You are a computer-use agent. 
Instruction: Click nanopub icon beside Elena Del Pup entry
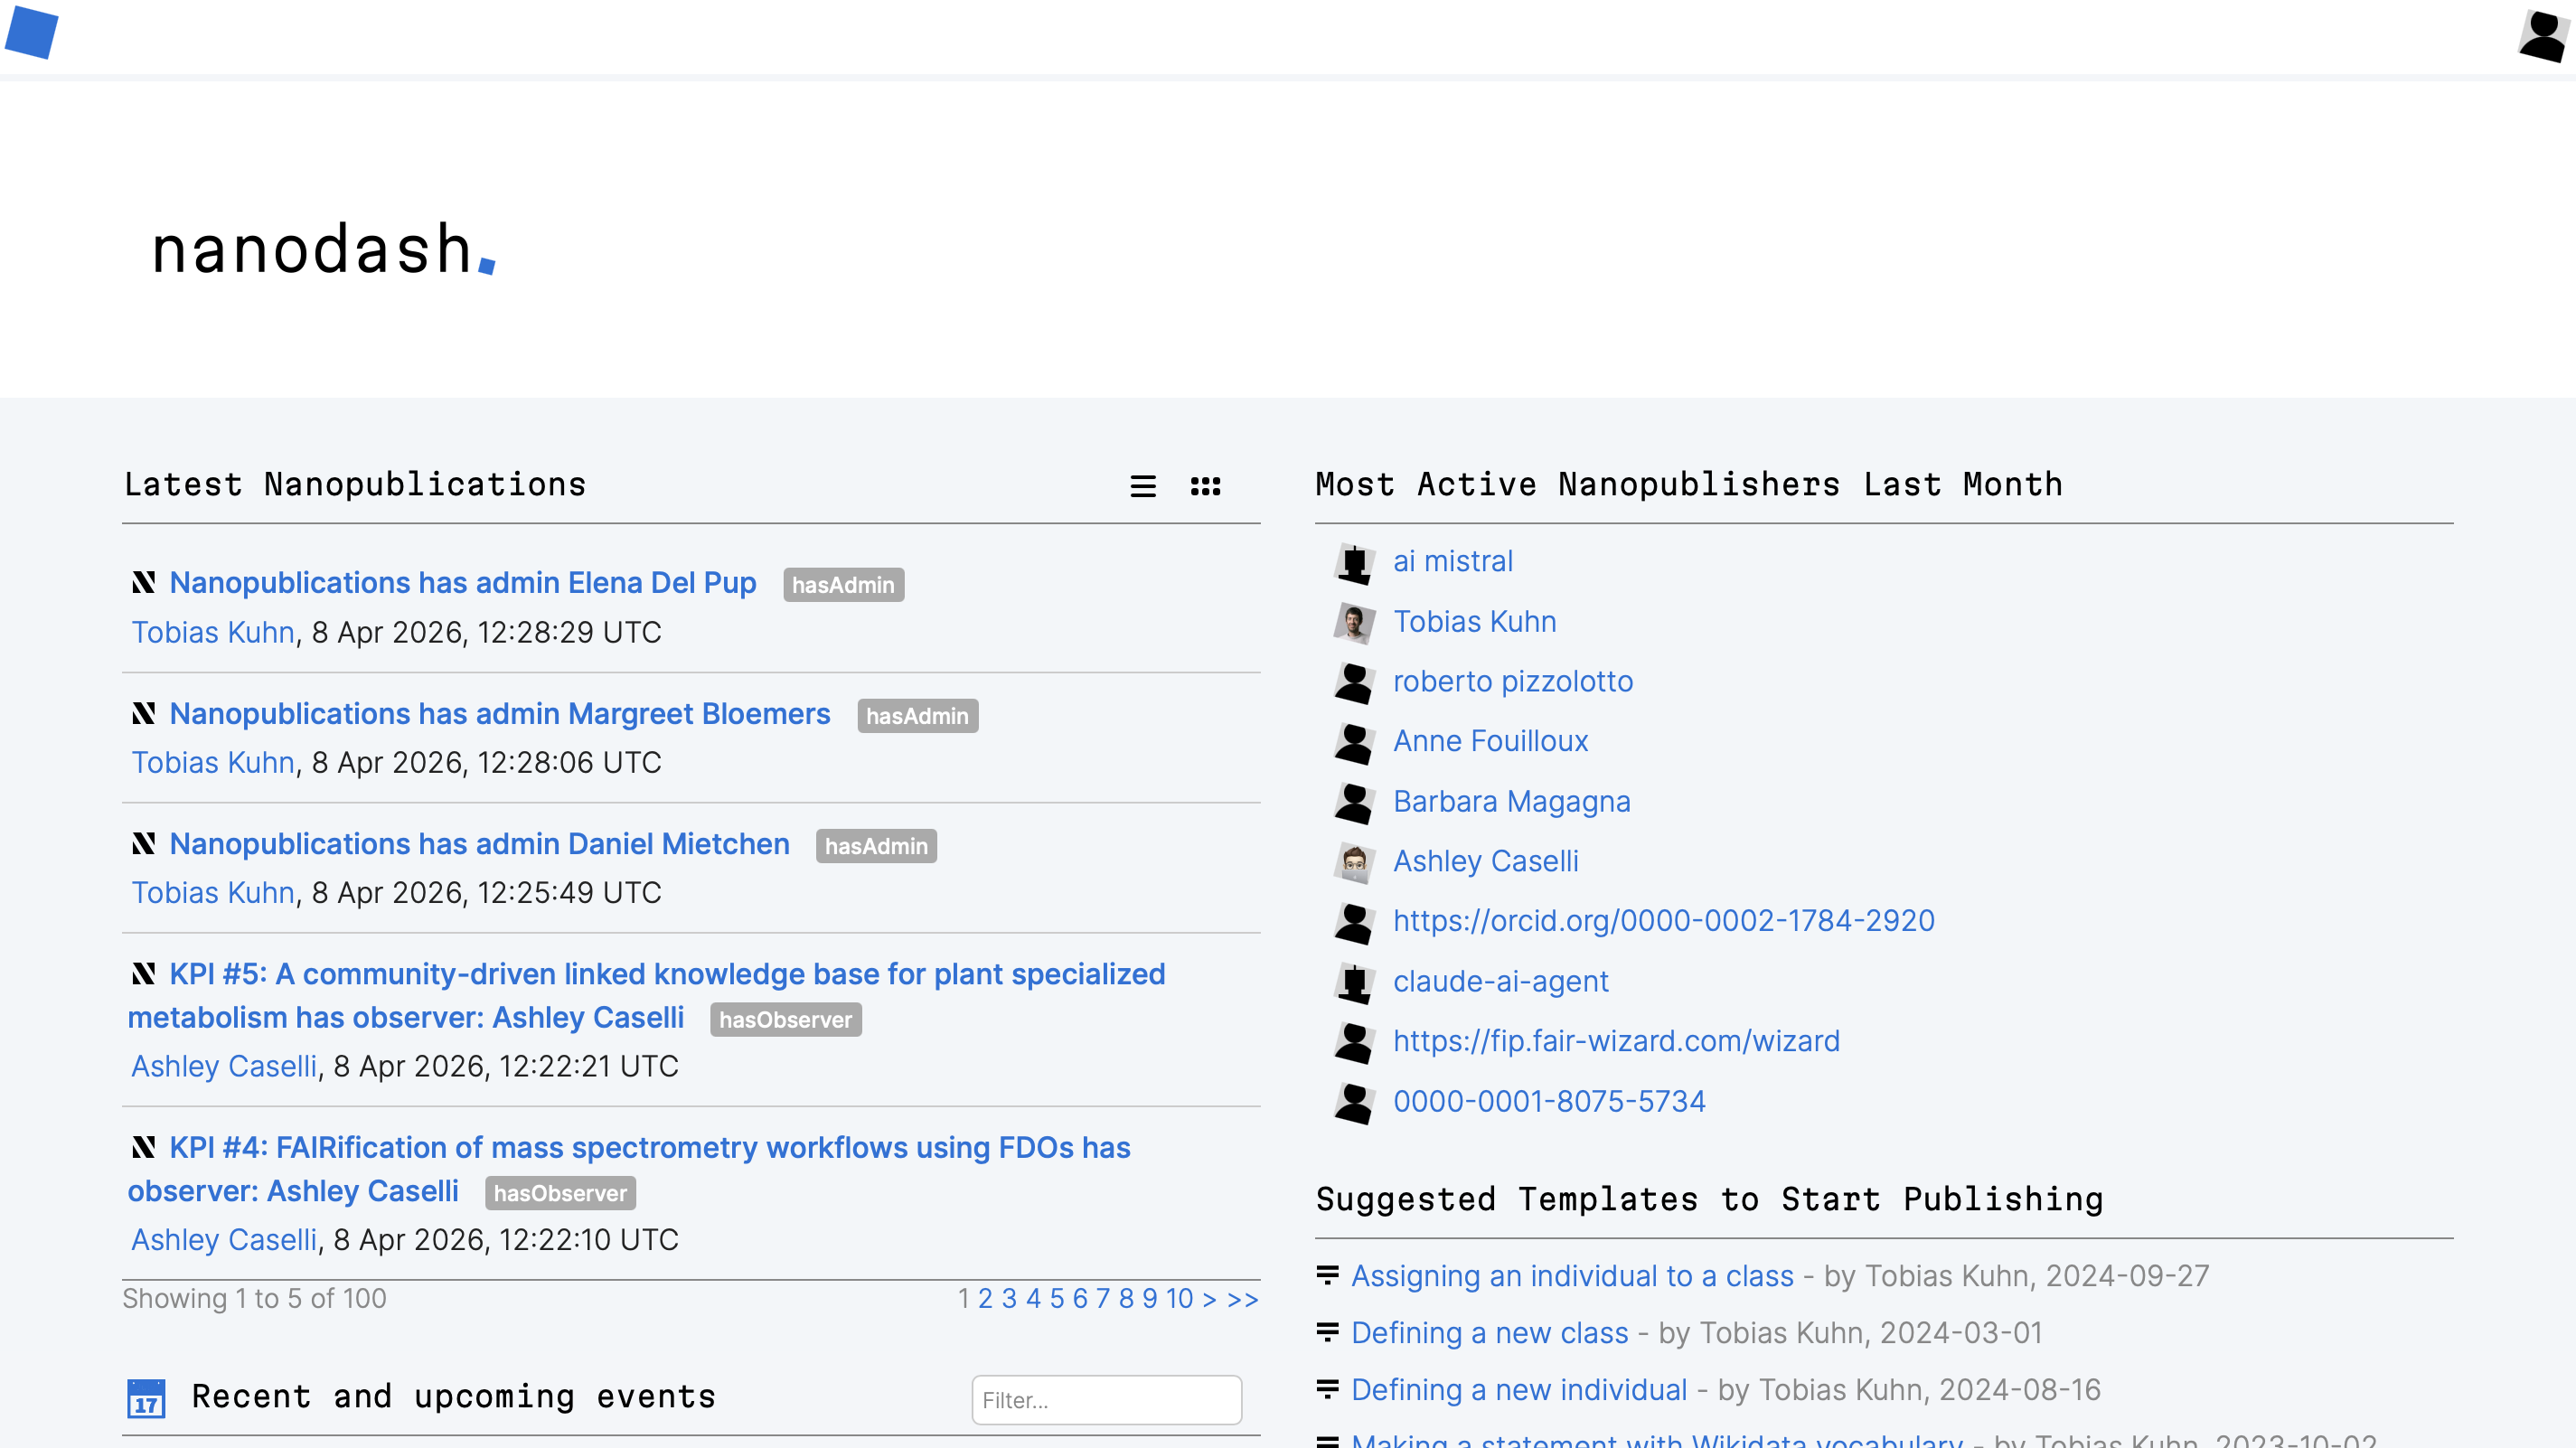click(x=144, y=582)
